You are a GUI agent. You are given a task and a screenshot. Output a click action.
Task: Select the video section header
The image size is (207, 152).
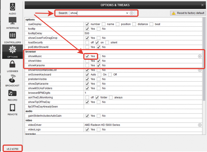[29, 120]
